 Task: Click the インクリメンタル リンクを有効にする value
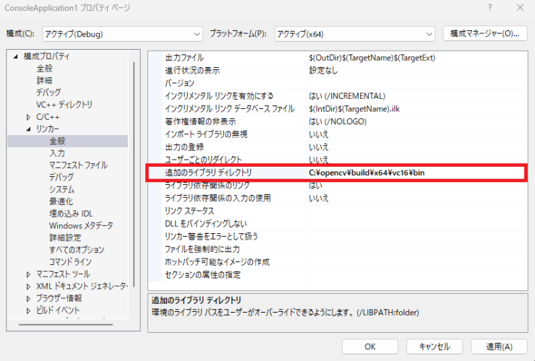pos(347,96)
